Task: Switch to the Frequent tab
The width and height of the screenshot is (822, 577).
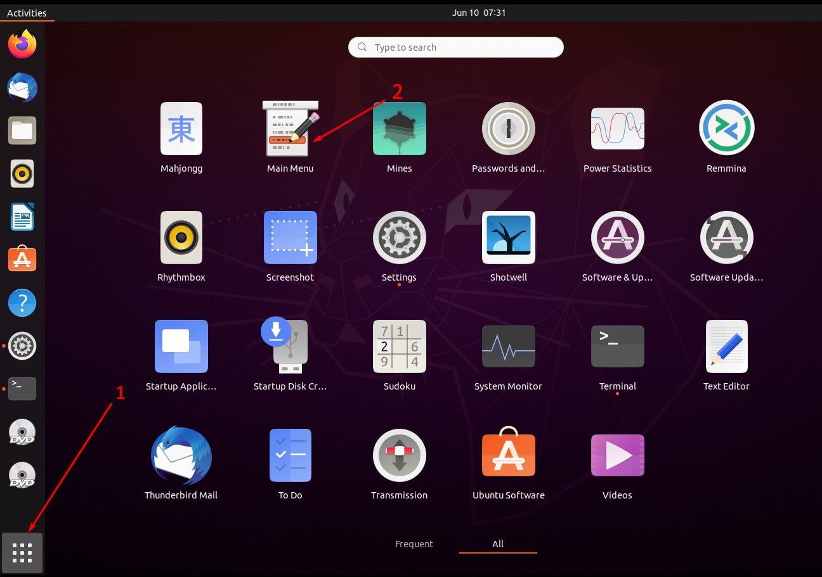Action: tap(414, 544)
